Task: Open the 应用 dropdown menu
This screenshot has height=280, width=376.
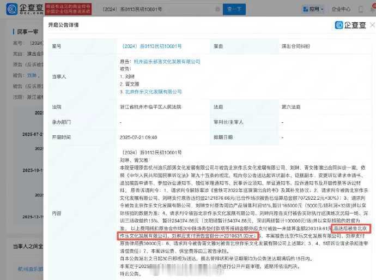Action: click(x=313, y=9)
